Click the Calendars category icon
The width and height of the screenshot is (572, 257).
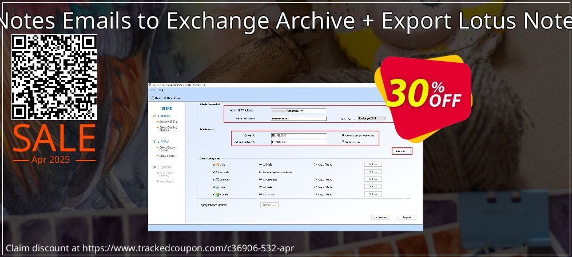pos(217,179)
